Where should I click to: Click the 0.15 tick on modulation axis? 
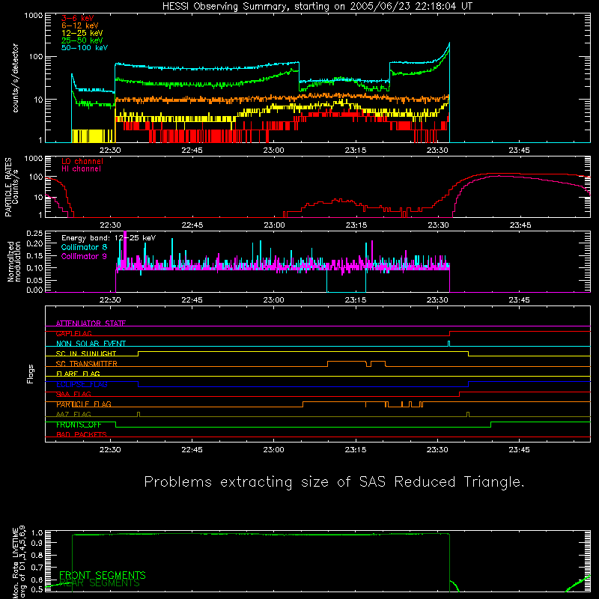(x=34, y=255)
